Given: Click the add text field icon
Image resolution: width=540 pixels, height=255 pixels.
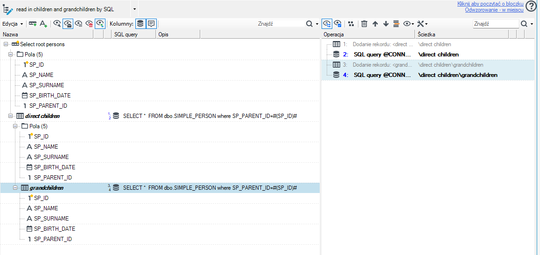Looking at the screenshot, I should coord(43,24).
